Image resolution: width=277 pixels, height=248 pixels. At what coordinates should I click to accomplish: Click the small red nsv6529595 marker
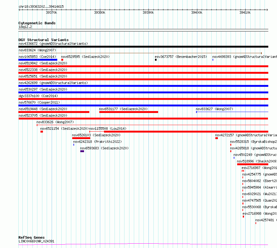(x=62, y=60)
